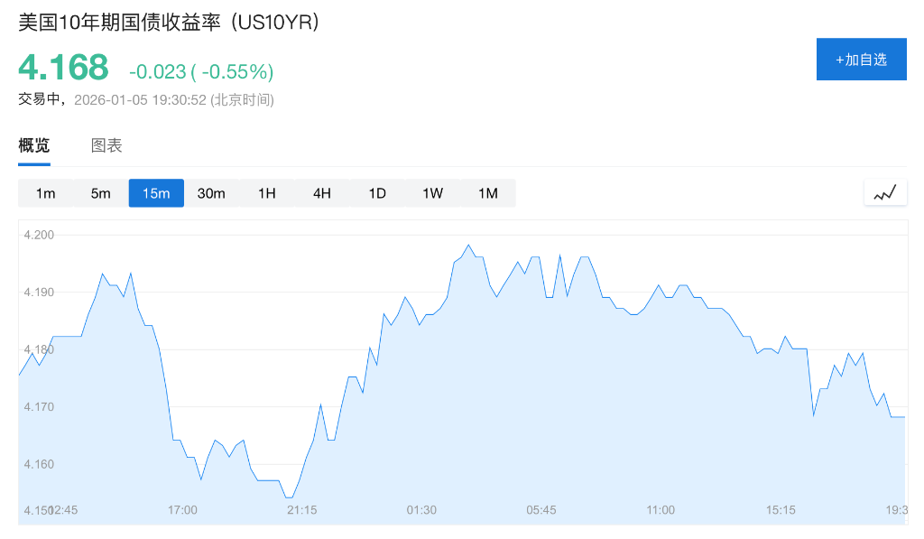Switch to the 图表 tab
Image resolution: width=924 pixels, height=539 pixels.
[106, 145]
